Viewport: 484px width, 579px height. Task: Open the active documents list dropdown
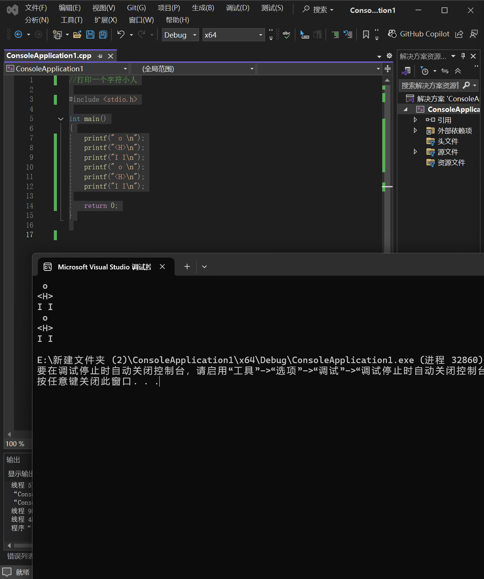(379, 57)
